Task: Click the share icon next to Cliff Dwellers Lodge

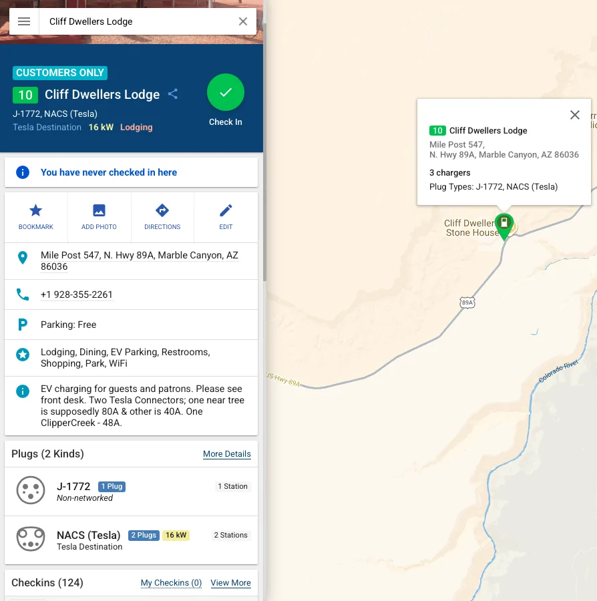Action: (173, 94)
